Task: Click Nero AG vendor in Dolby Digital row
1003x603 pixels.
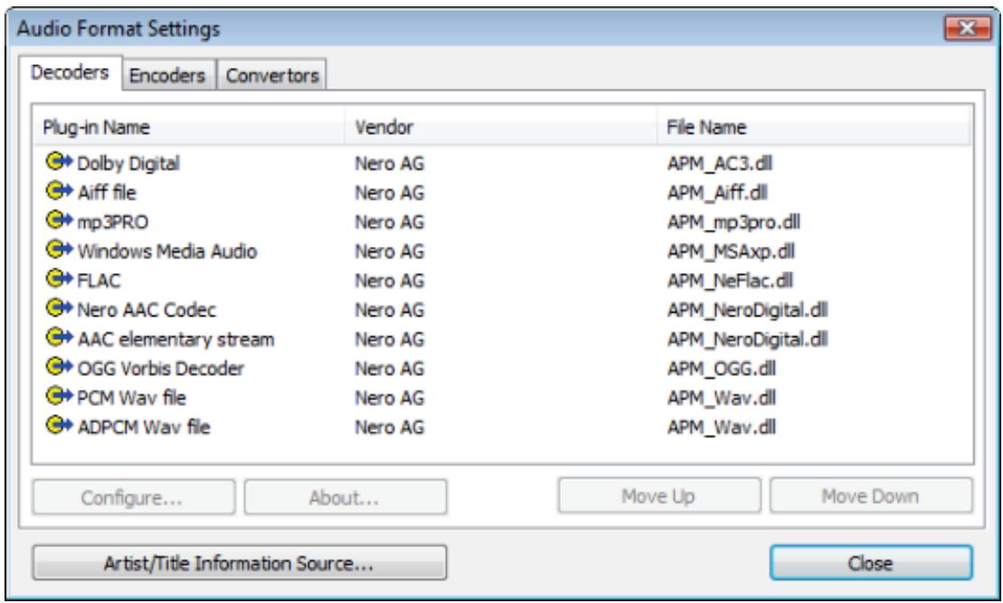Action: click(x=390, y=164)
